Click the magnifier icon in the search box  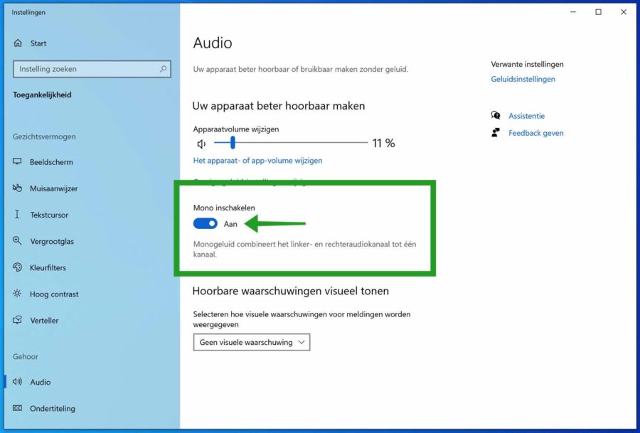(164, 69)
